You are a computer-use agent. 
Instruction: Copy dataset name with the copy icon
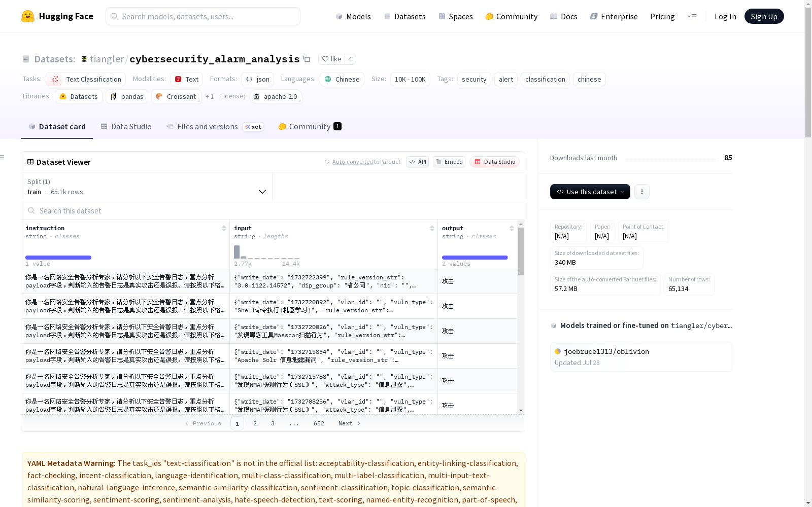click(307, 59)
